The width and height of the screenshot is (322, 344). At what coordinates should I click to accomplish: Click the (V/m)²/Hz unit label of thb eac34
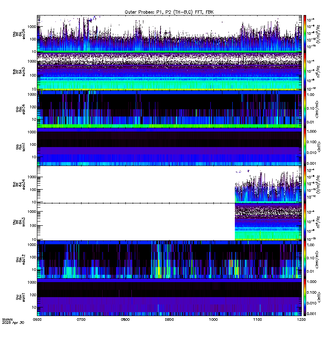[319, 34]
